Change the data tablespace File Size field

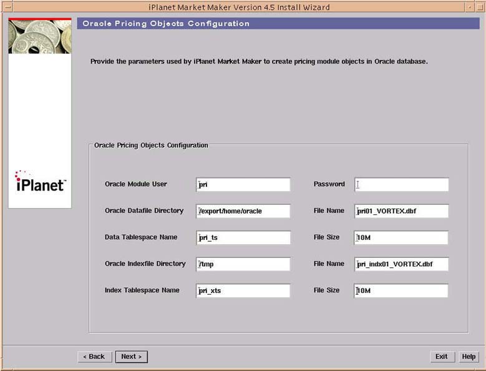tap(401, 237)
